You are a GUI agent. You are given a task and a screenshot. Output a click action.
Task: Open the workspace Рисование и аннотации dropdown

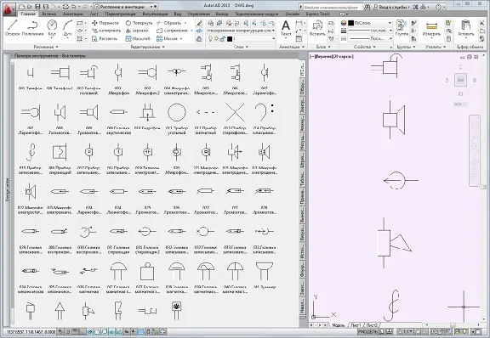[x=126, y=7]
